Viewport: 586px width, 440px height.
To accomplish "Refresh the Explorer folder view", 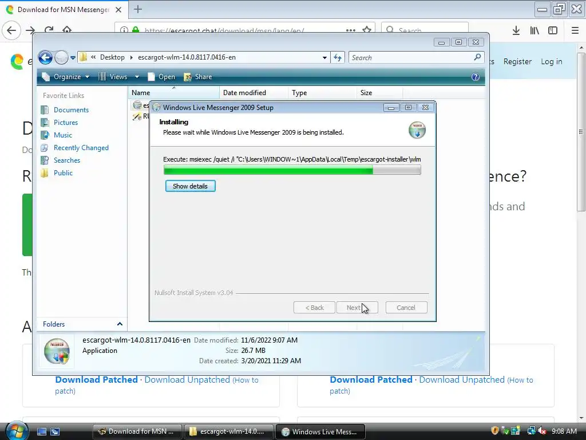I will click(x=338, y=58).
